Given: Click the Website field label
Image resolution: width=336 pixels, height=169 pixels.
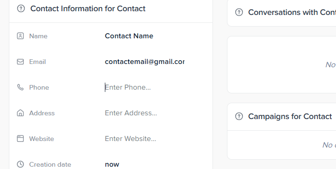Looking at the screenshot, I should (41, 139).
